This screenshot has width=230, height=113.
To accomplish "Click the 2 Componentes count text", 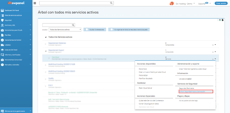I will coord(170,44).
